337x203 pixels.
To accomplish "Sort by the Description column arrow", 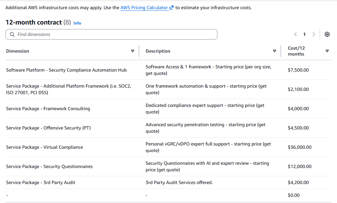I will pyautogui.click(x=275, y=51).
